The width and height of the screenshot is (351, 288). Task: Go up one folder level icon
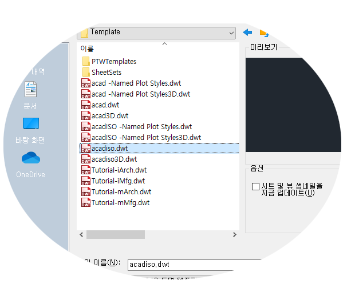point(264,33)
